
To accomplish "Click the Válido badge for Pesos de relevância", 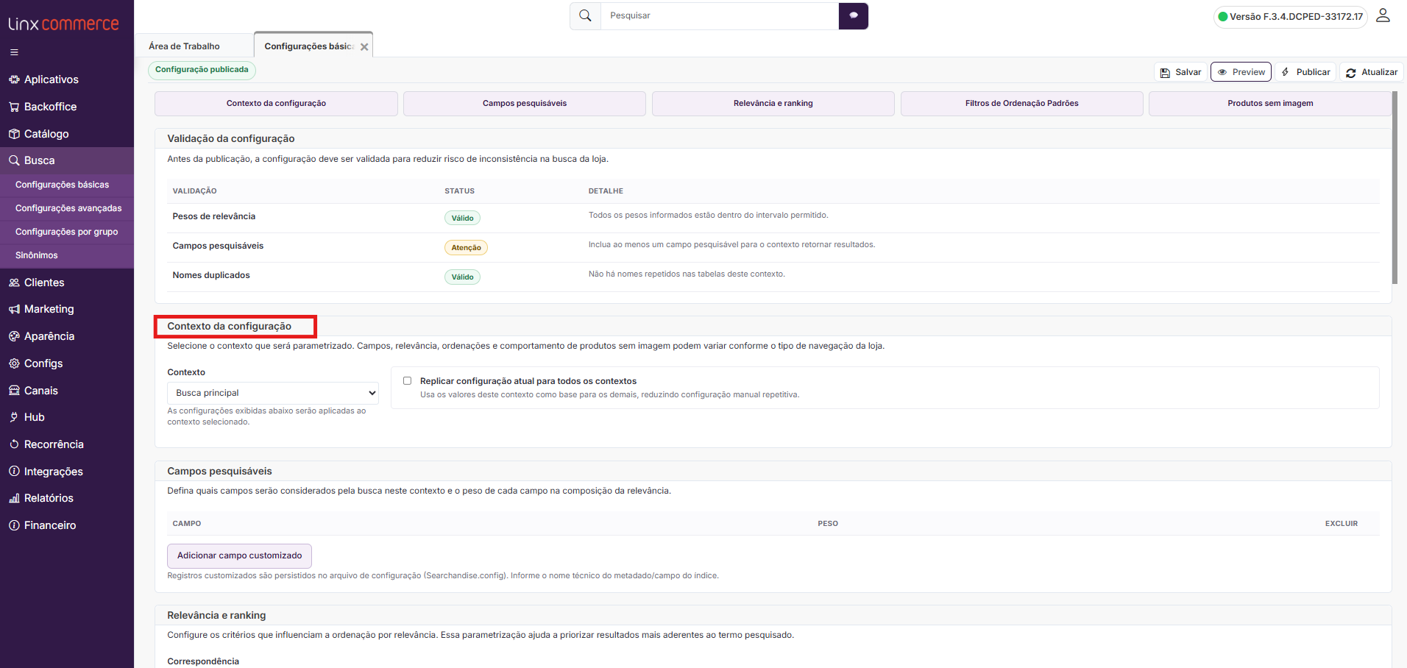I will coord(462,218).
